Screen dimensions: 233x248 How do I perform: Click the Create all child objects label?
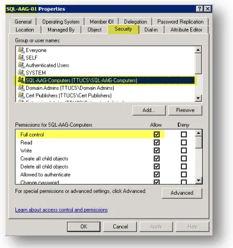point(44,159)
